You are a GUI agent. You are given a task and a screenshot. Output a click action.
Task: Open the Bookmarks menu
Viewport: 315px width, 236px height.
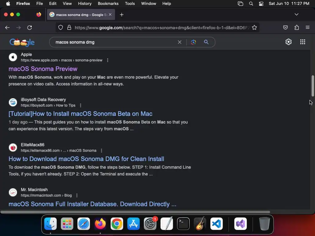click(x=108, y=3)
